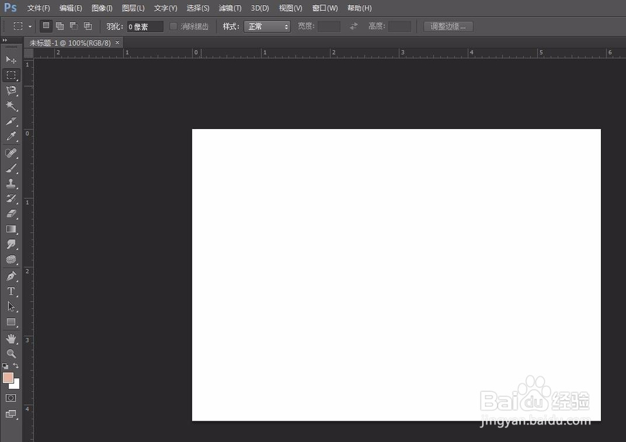Open the Window menu
The image size is (626, 442).
(x=324, y=8)
